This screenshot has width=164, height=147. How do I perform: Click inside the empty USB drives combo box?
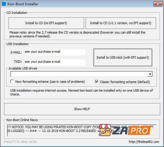click(79, 74)
